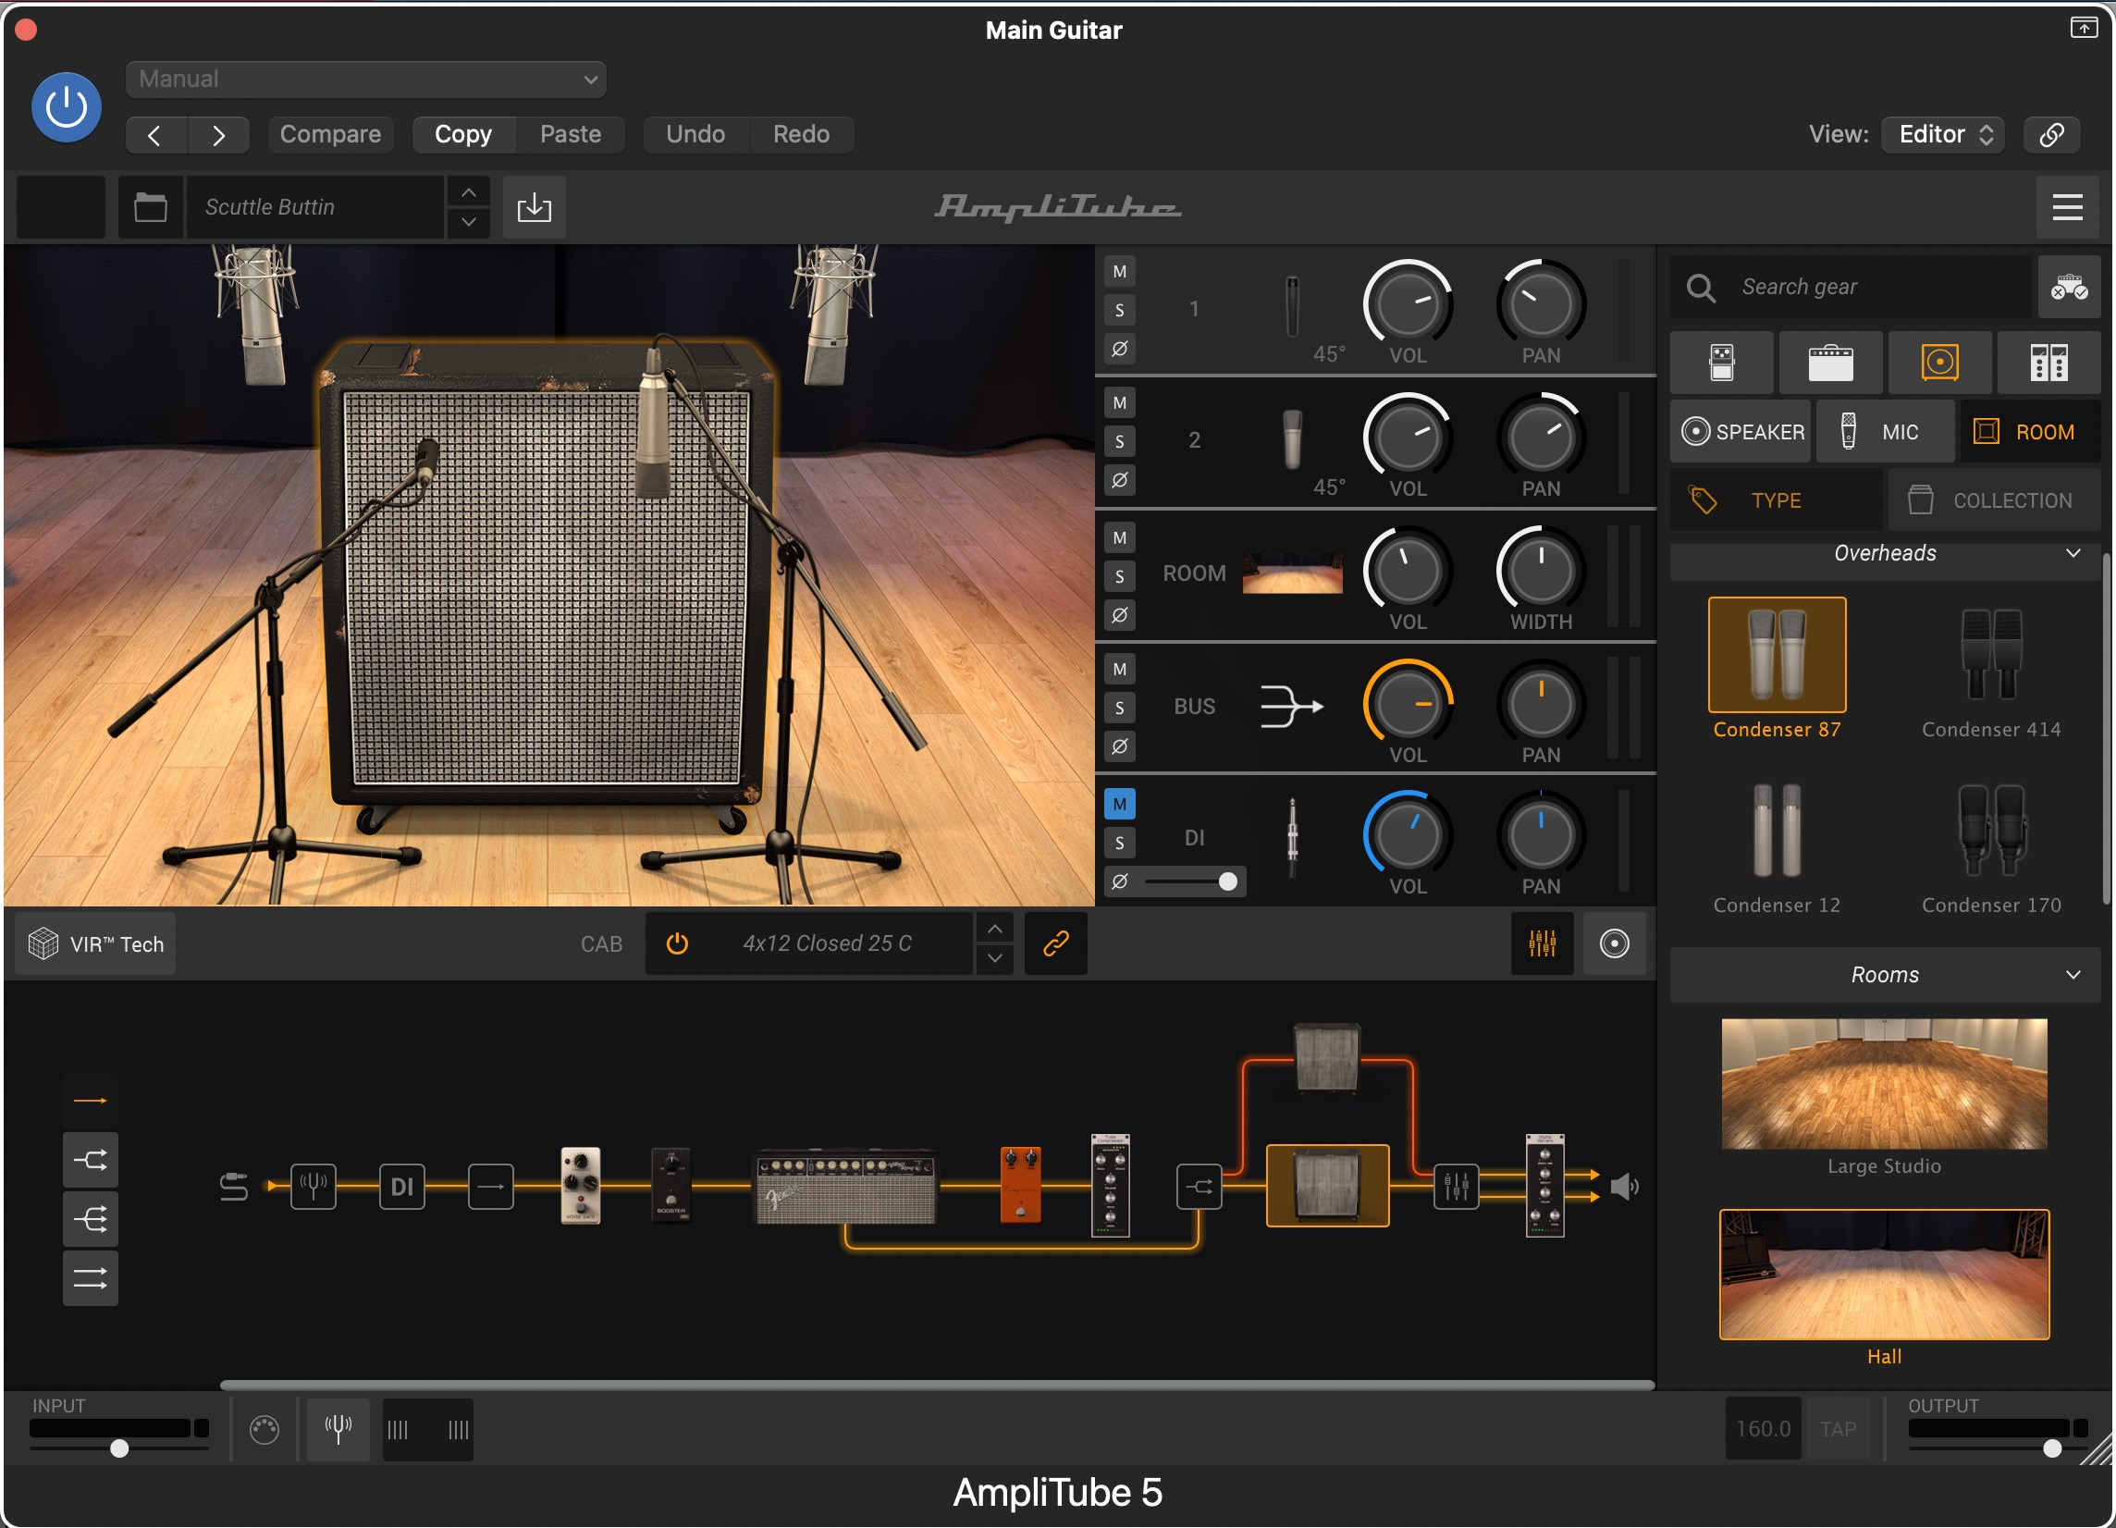Show cabinet gear category

tap(1939, 363)
